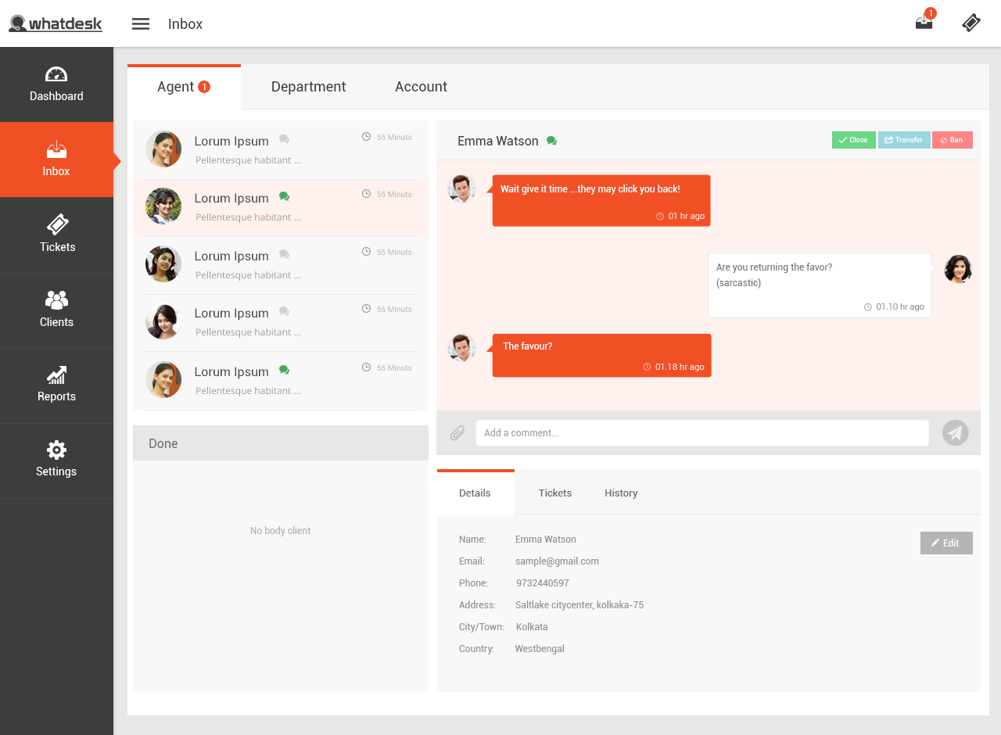Switch to the Account tab
1001x735 pixels.
click(x=421, y=87)
